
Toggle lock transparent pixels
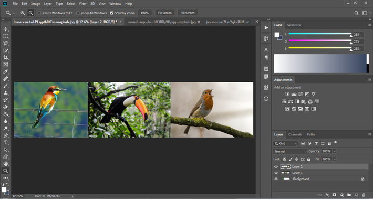284,159
